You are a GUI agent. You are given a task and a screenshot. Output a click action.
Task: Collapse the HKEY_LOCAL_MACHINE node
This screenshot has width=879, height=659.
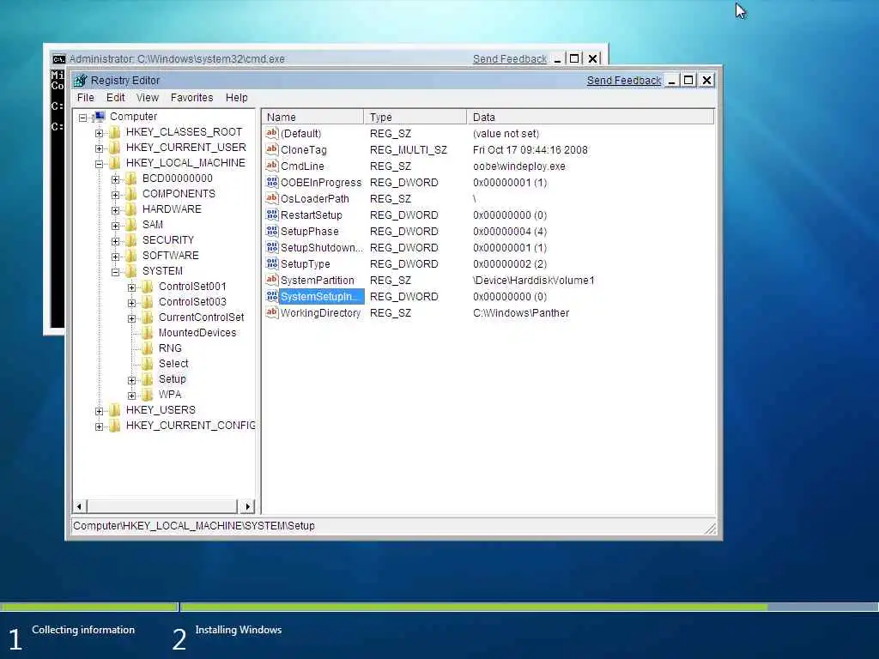tap(100, 164)
